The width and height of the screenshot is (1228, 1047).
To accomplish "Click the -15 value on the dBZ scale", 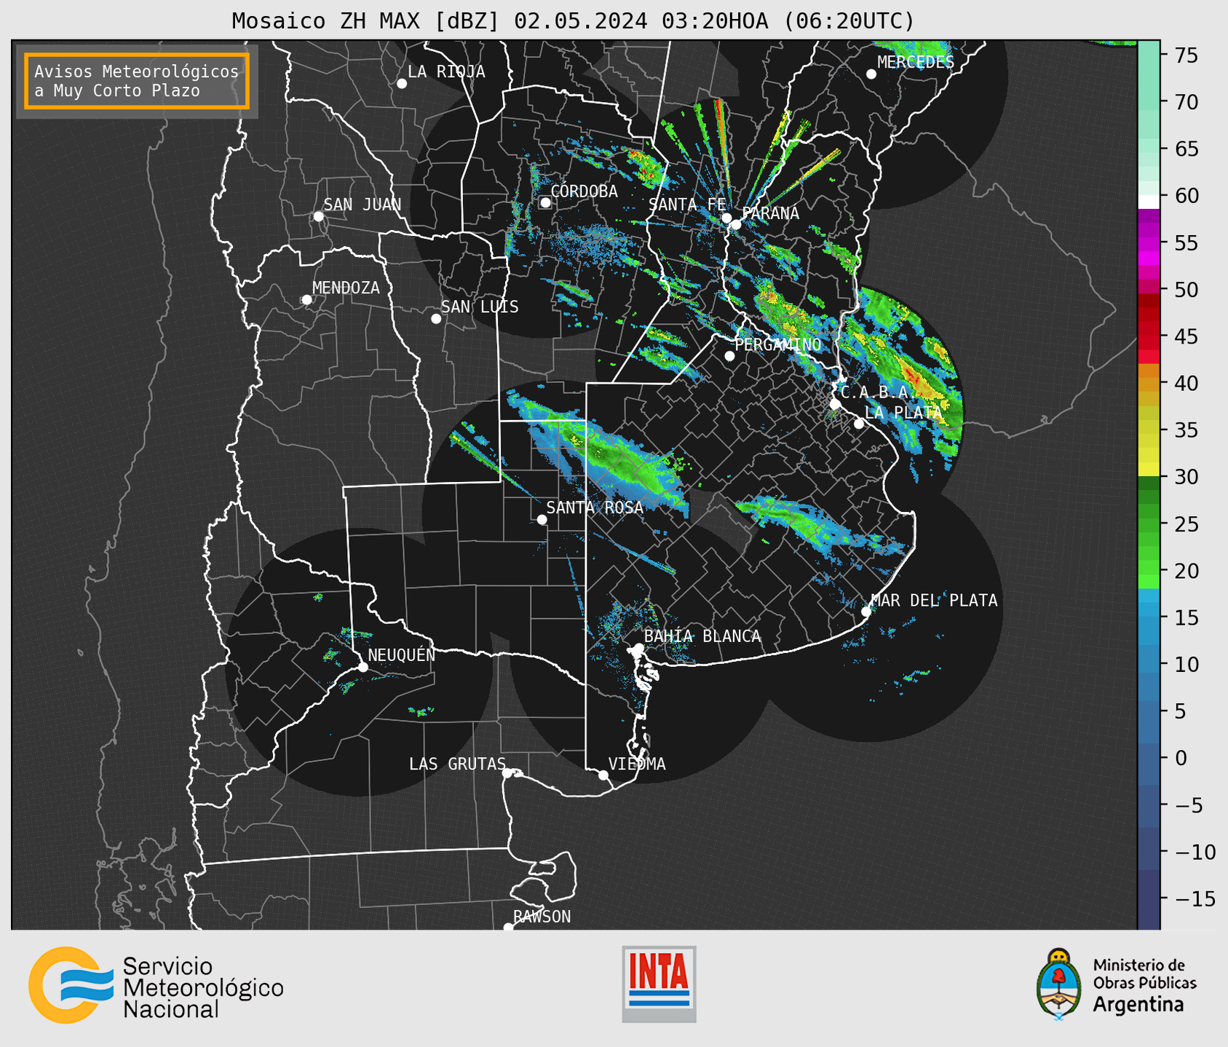I will pyautogui.click(x=1194, y=898).
